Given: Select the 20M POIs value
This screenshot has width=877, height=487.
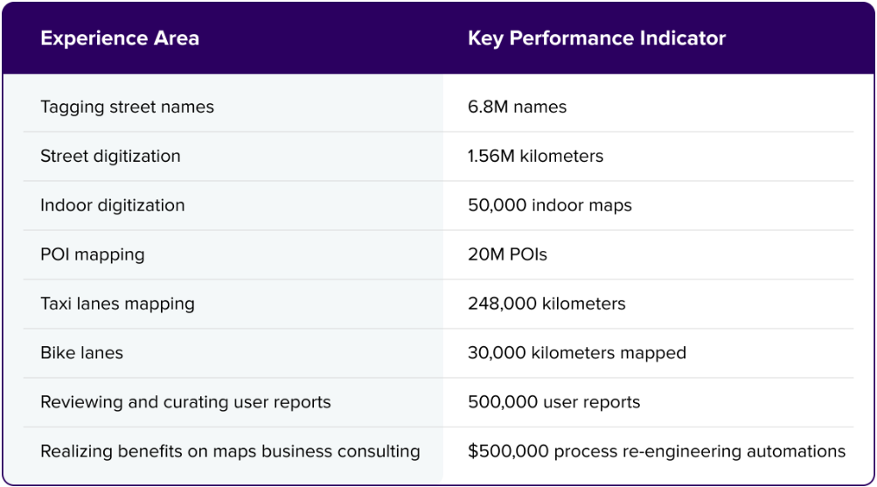Looking at the screenshot, I should (x=507, y=255).
